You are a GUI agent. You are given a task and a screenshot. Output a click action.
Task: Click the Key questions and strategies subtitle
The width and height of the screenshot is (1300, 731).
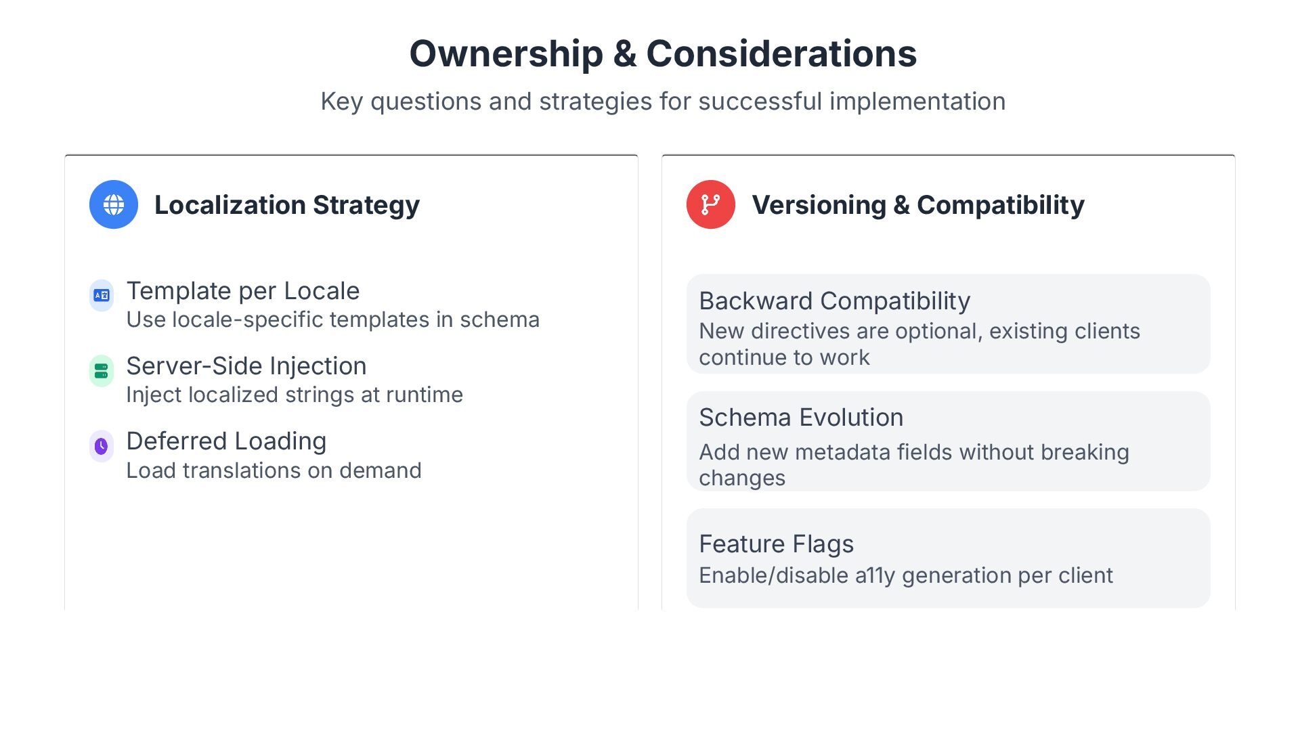coord(663,102)
